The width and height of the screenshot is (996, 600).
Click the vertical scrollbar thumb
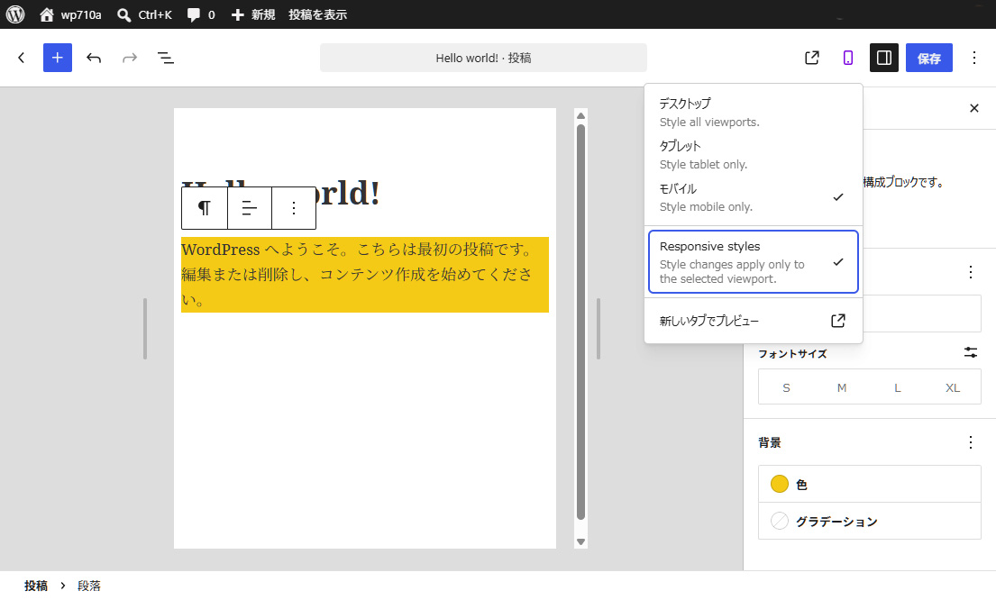pyautogui.click(x=580, y=322)
